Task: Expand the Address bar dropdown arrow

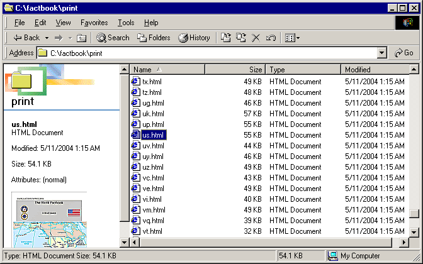Action: 381,53
